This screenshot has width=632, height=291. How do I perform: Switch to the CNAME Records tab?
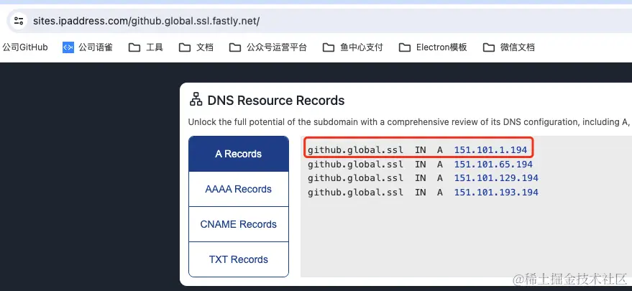[x=239, y=224]
